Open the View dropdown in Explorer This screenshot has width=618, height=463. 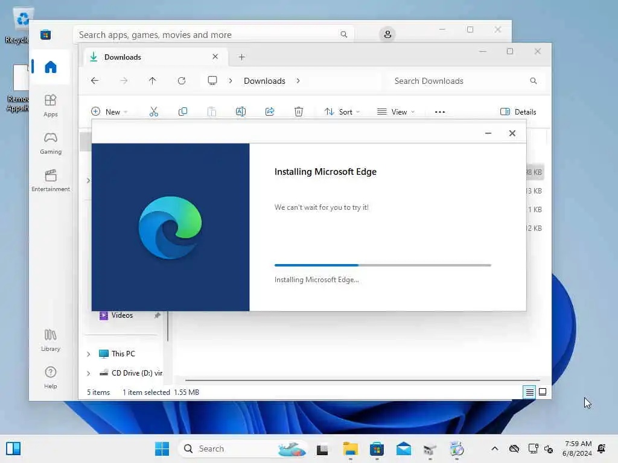tap(396, 112)
